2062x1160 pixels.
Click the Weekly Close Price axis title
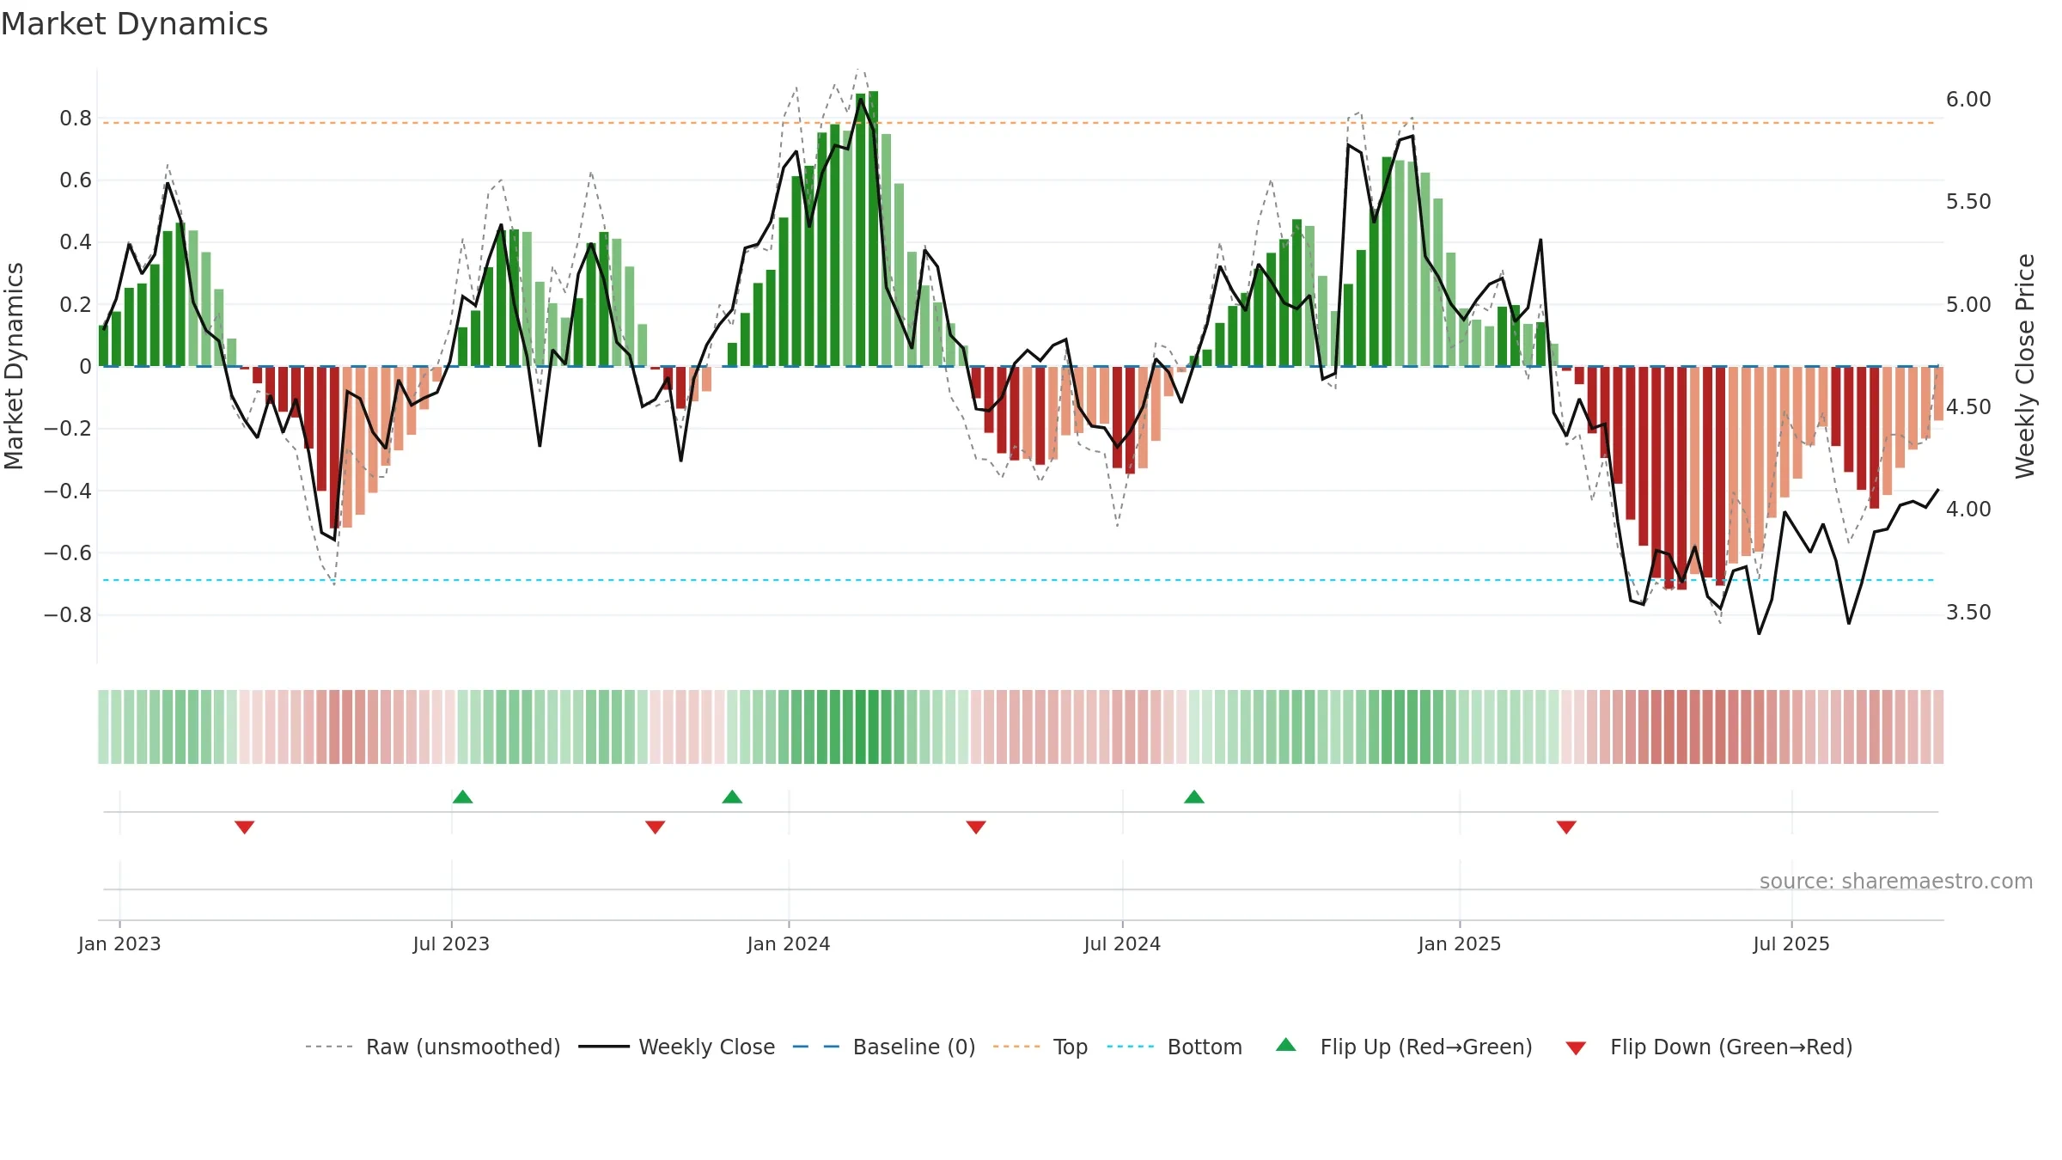[x=2025, y=366]
